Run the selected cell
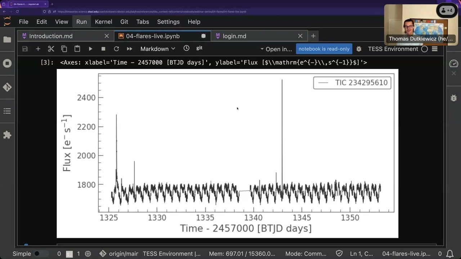Image resolution: width=461 pixels, height=259 pixels. coord(90,49)
